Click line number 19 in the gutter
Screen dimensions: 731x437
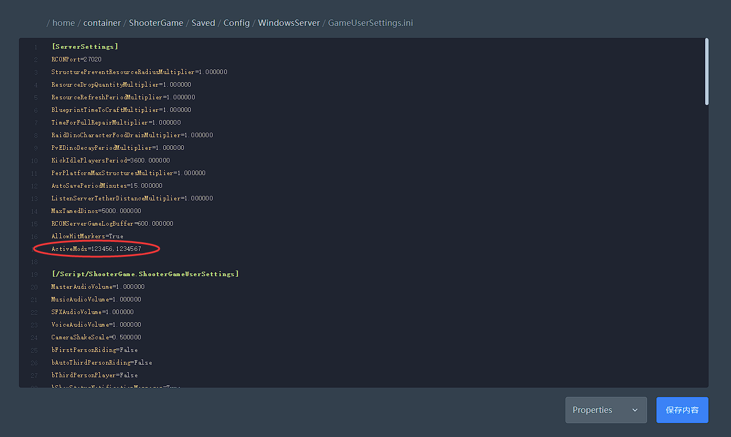[34, 274]
